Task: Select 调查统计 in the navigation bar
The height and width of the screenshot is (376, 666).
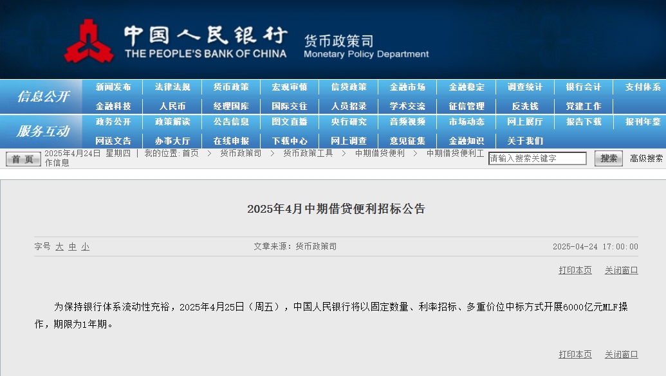Action: (525, 87)
